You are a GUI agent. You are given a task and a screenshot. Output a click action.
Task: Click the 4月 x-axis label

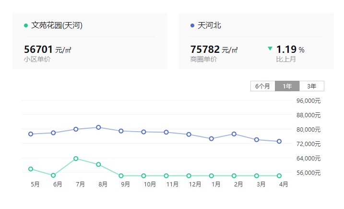[284, 184]
